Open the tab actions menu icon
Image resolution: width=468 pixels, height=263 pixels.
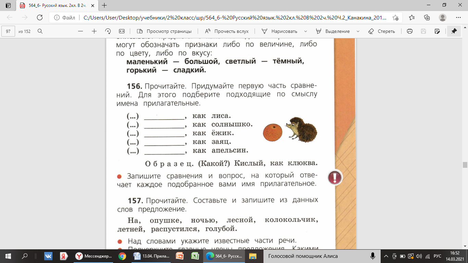(8, 5)
